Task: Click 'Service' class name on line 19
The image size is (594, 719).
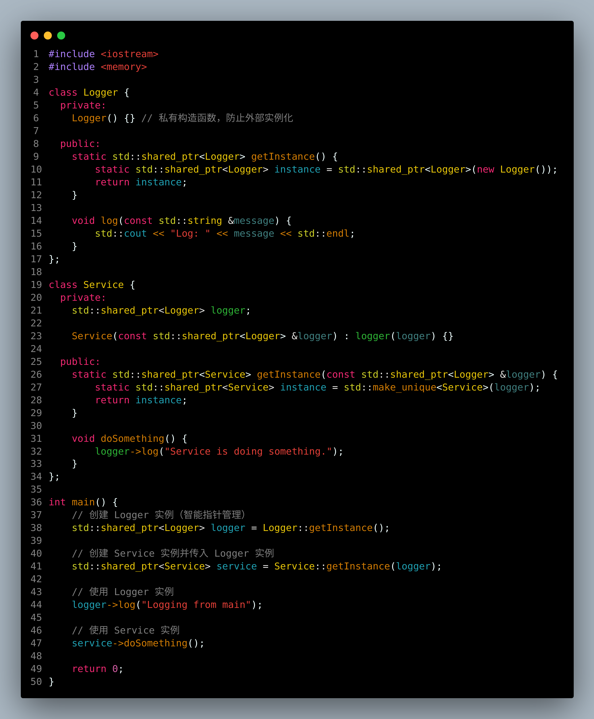Action: point(103,285)
